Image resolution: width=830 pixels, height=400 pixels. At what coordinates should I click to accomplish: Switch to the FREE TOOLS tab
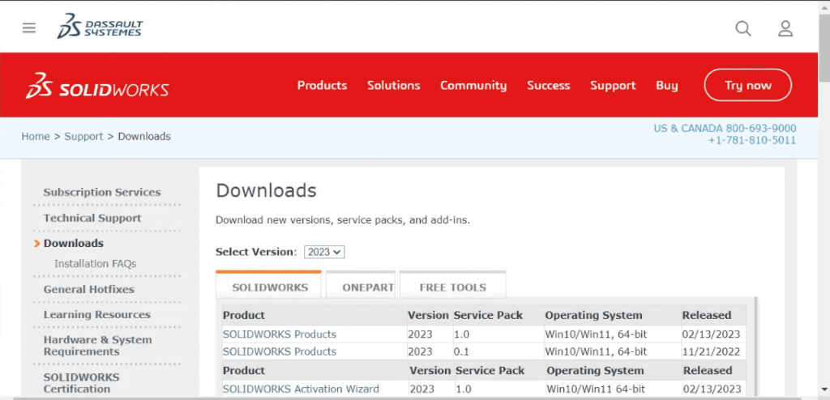click(452, 287)
